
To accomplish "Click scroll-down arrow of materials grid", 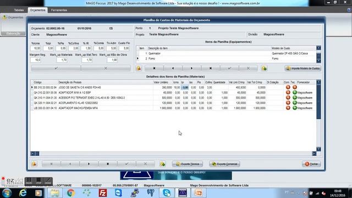I will pos(318,149).
